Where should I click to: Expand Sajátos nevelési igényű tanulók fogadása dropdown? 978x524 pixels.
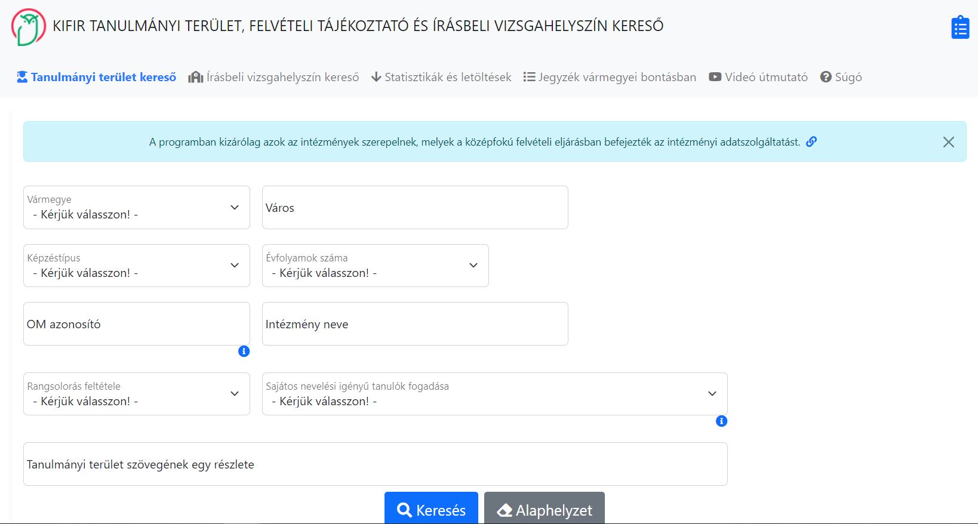pyautogui.click(x=494, y=394)
